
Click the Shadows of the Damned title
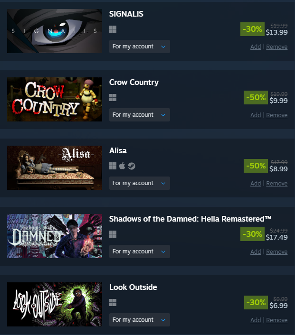[x=190, y=219]
